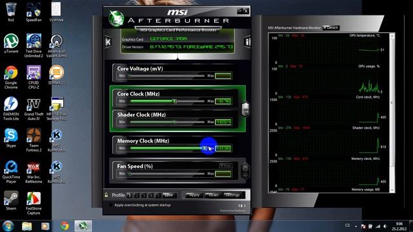Viewport: 413px width, 232px height.
Task: Open Chrome from the taskbar
Action: (65, 226)
